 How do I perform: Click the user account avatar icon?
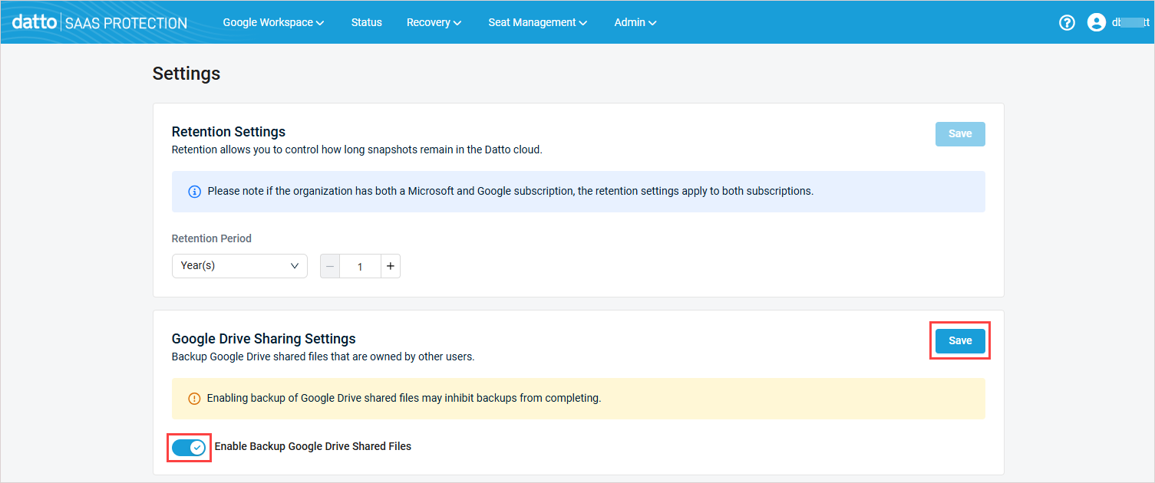[x=1096, y=22]
